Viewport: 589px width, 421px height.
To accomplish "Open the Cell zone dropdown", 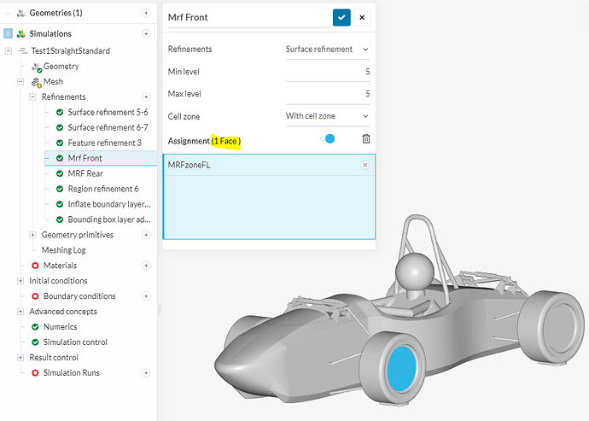I will point(328,116).
